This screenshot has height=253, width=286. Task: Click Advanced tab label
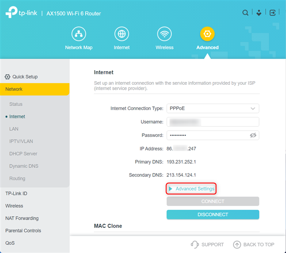[x=207, y=47]
